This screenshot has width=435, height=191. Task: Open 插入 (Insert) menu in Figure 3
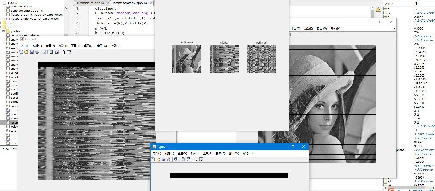(63, 46)
